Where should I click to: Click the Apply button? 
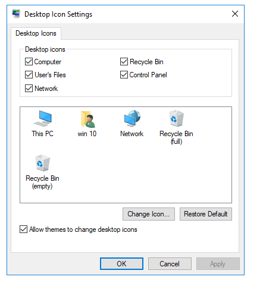pyautogui.click(x=218, y=264)
